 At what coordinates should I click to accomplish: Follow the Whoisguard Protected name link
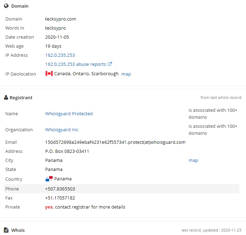click(69, 113)
